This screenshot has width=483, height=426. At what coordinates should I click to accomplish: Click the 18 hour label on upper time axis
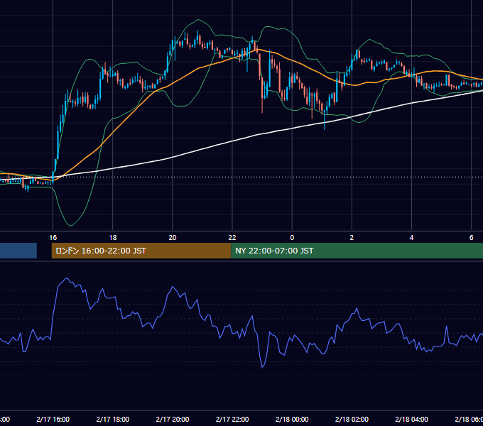point(113,238)
